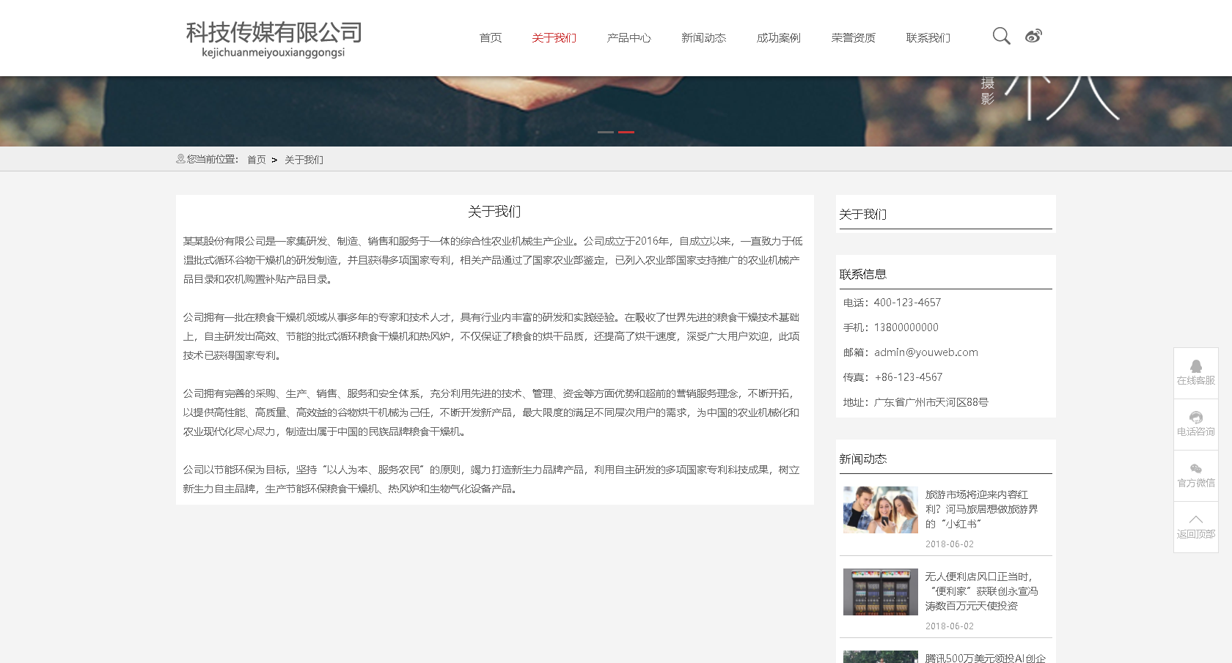Click 返回顶部 back to top button

click(x=1196, y=527)
